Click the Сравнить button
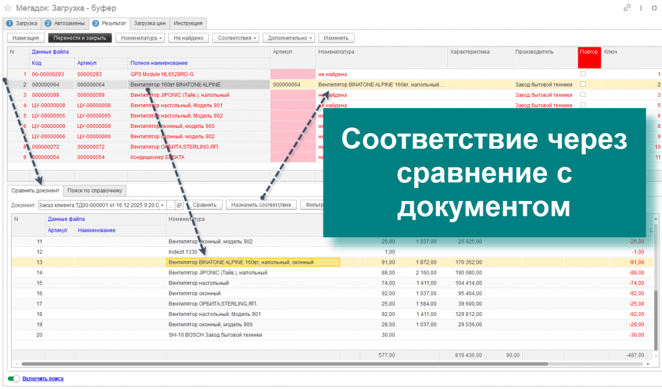The height and width of the screenshot is (389, 662). [204, 205]
